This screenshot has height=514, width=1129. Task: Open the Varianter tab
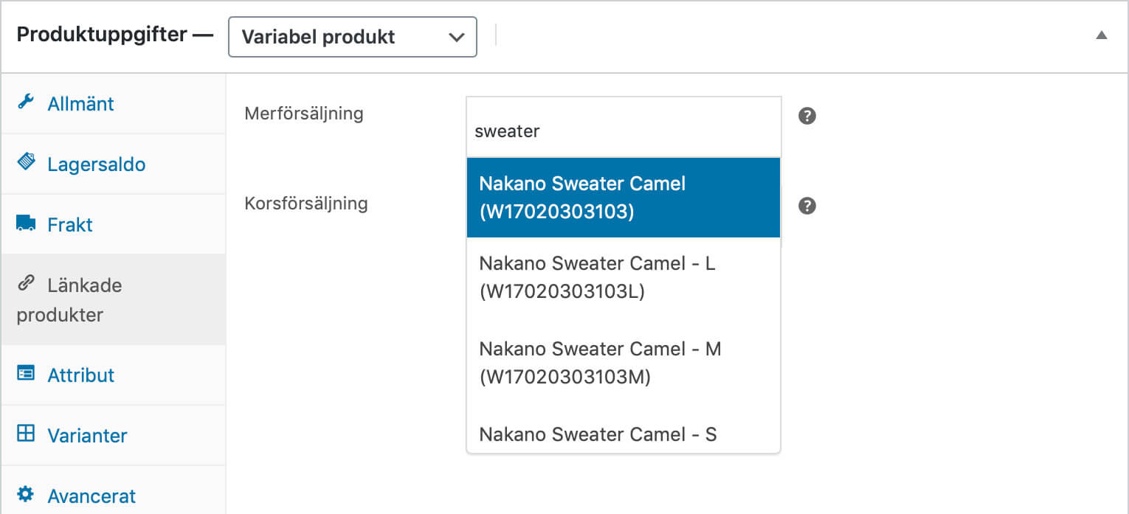[87, 436]
